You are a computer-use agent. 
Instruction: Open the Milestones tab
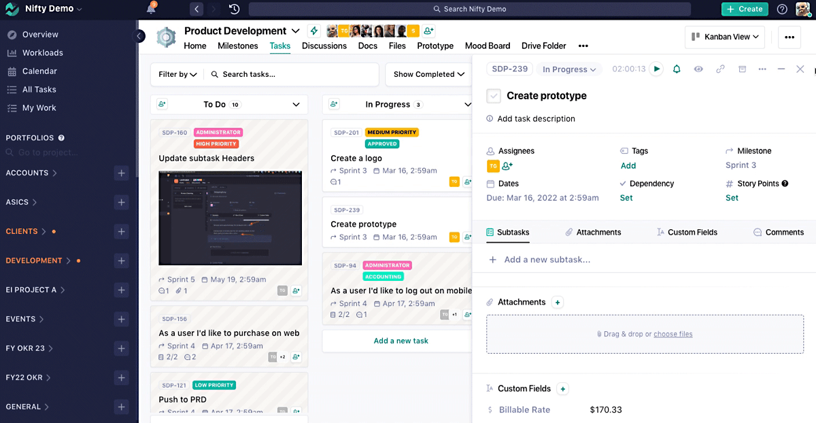[237, 46]
